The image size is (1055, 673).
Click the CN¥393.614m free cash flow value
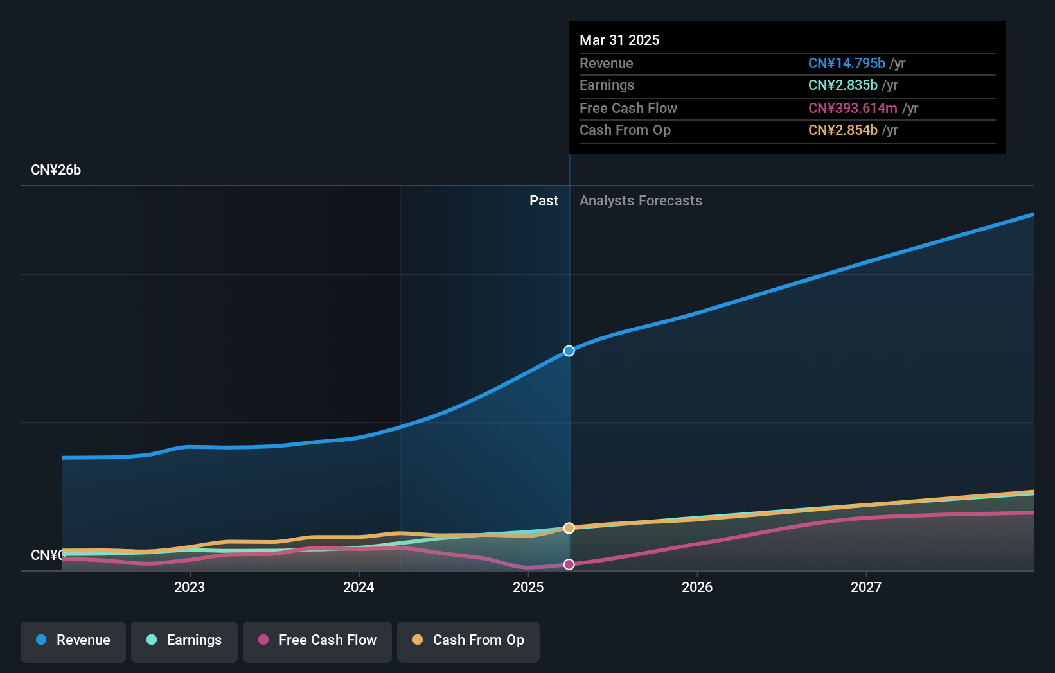[x=853, y=108]
